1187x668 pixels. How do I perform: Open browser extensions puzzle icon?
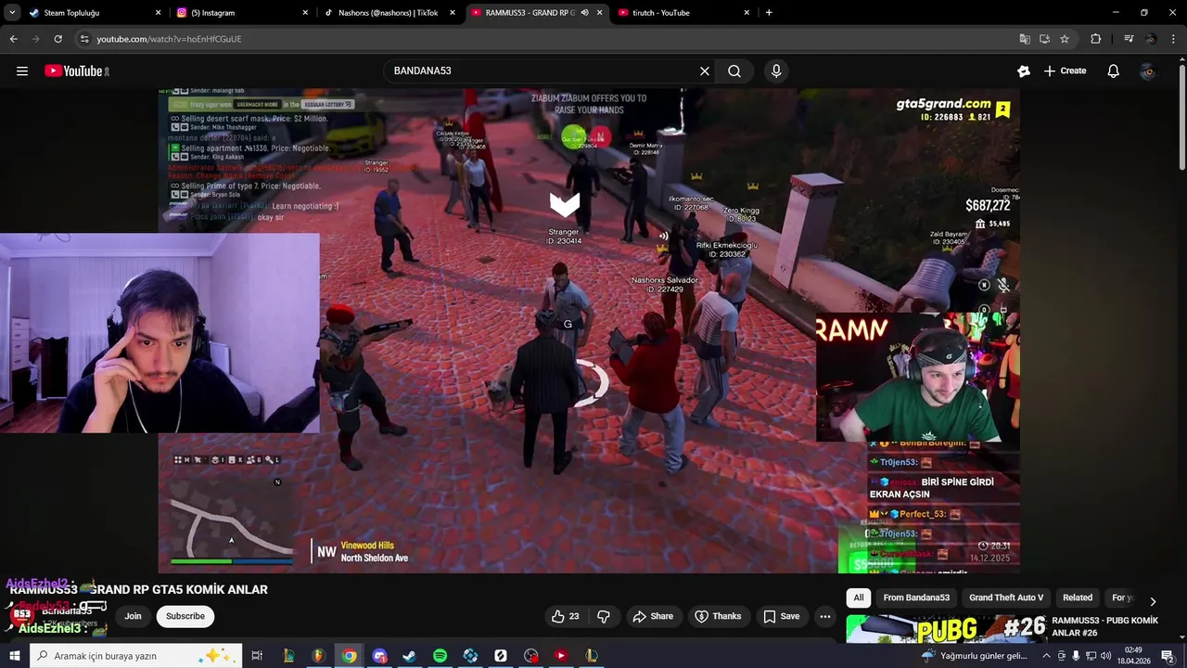[1095, 39]
